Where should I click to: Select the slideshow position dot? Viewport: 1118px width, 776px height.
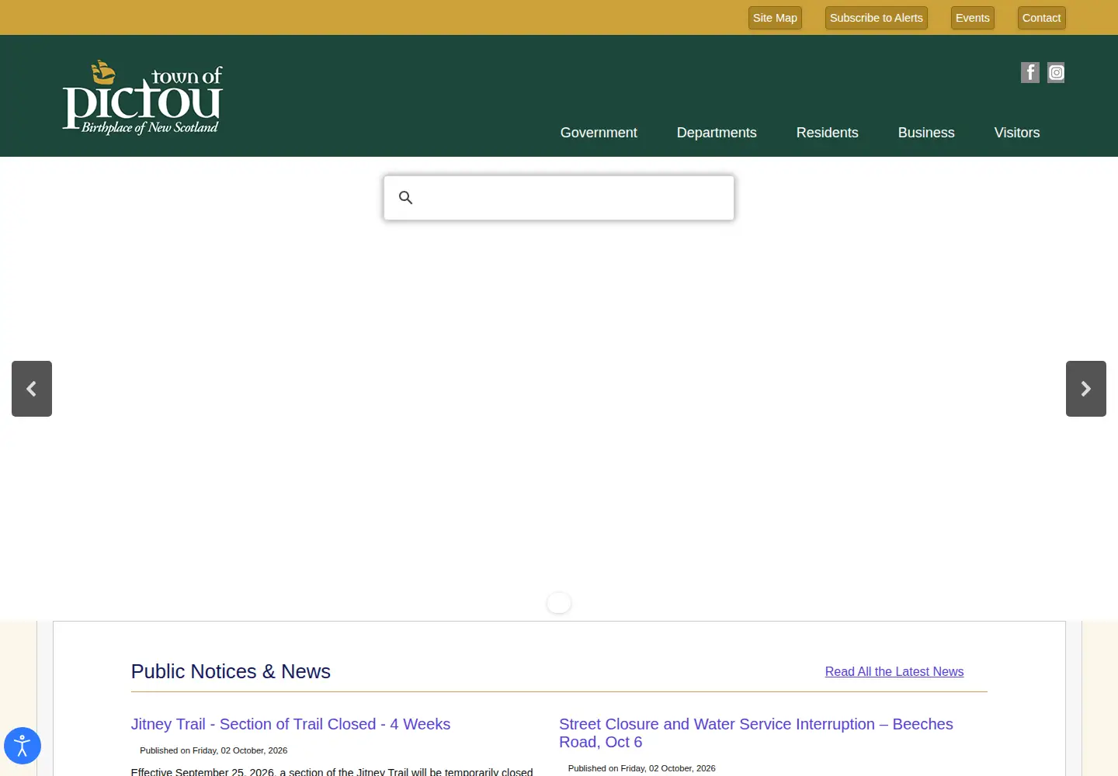coord(559,603)
